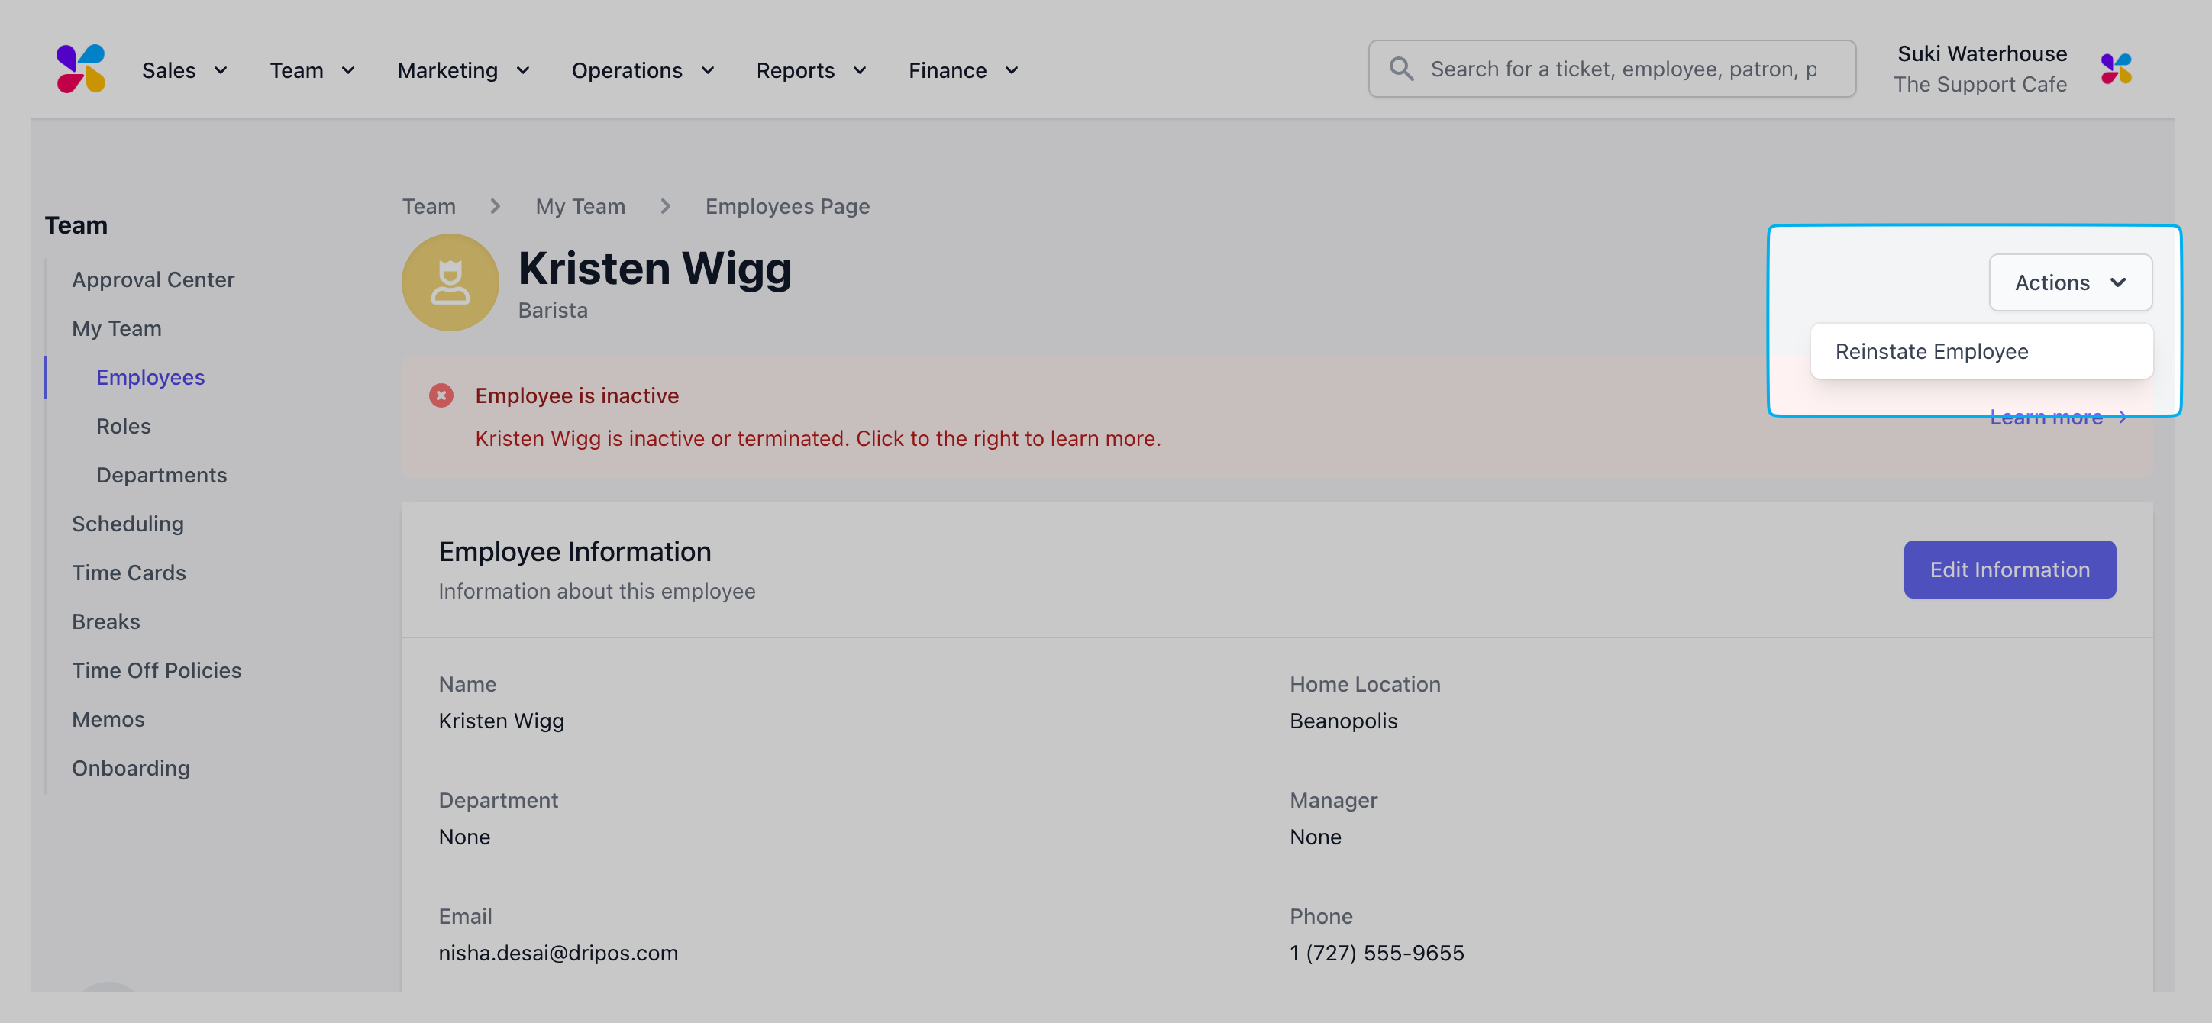This screenshot has width=2212, height=1023.
Task: Click the arrow next to Learn more
Action: [2122, 417]
